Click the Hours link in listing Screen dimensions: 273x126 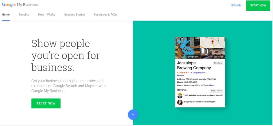[212, 85]
